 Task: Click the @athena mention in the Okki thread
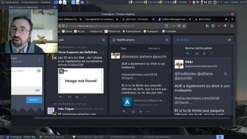pyautogui.click(x=205, y=74)
